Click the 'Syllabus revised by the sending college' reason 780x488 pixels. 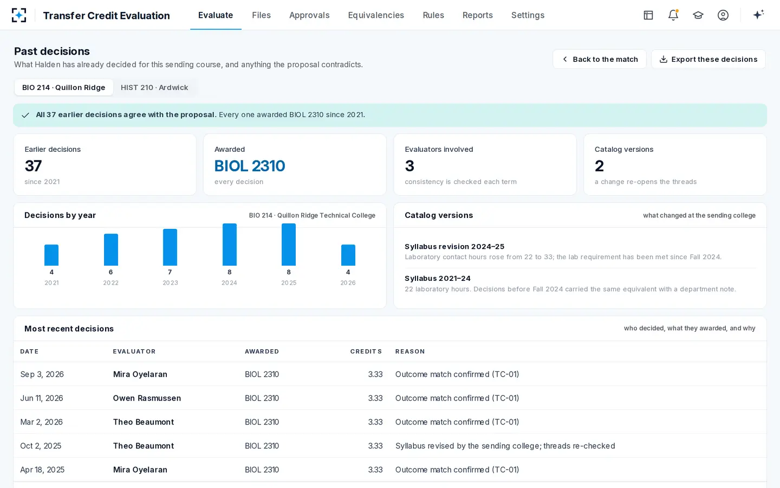(505, 446)
